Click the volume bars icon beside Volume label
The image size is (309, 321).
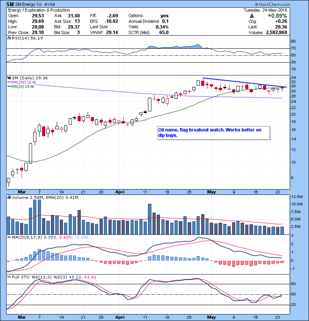click(9, 197)
